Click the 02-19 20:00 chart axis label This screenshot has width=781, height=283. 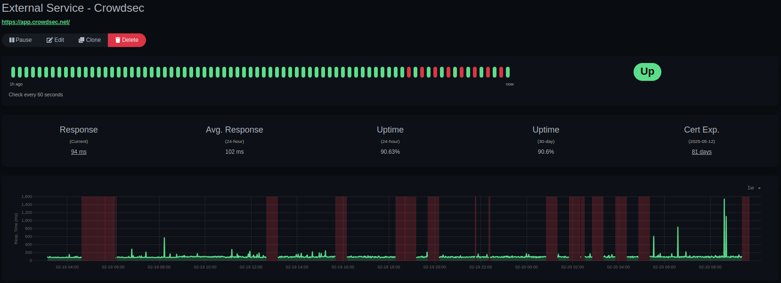tap(435, 267)
